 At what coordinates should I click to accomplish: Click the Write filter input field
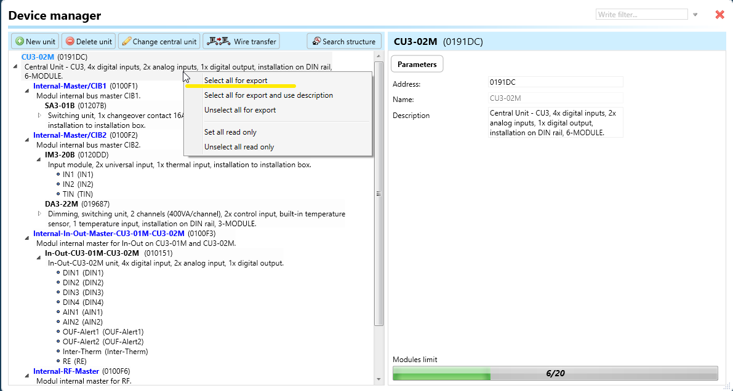point(641,15)
